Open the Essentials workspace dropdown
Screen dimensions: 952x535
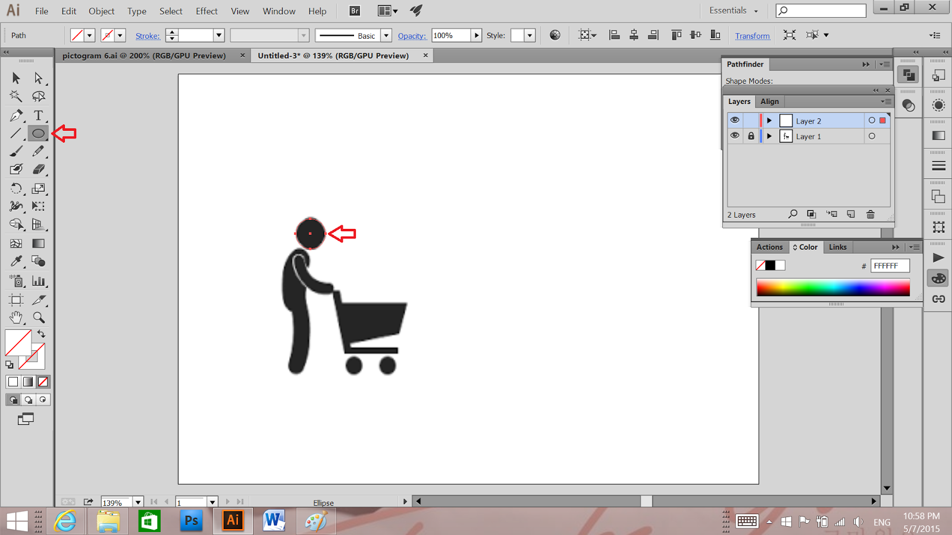point(733,10)
